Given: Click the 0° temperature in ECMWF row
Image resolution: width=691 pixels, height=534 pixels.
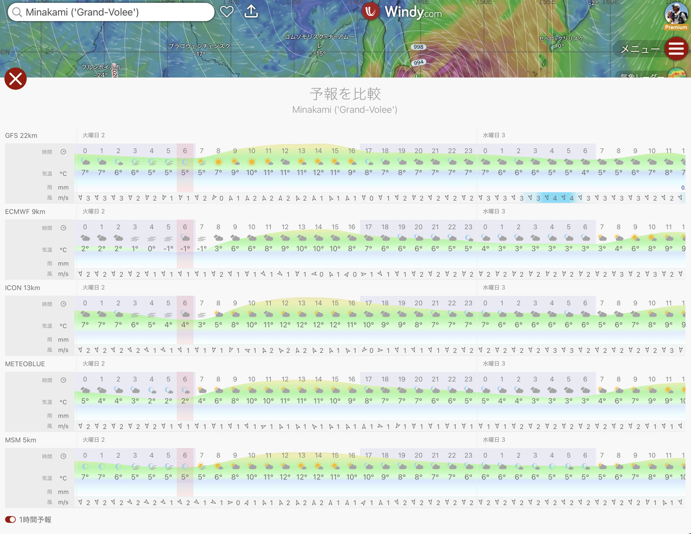Looking at the screenshot, I should [x=152, y=249].
